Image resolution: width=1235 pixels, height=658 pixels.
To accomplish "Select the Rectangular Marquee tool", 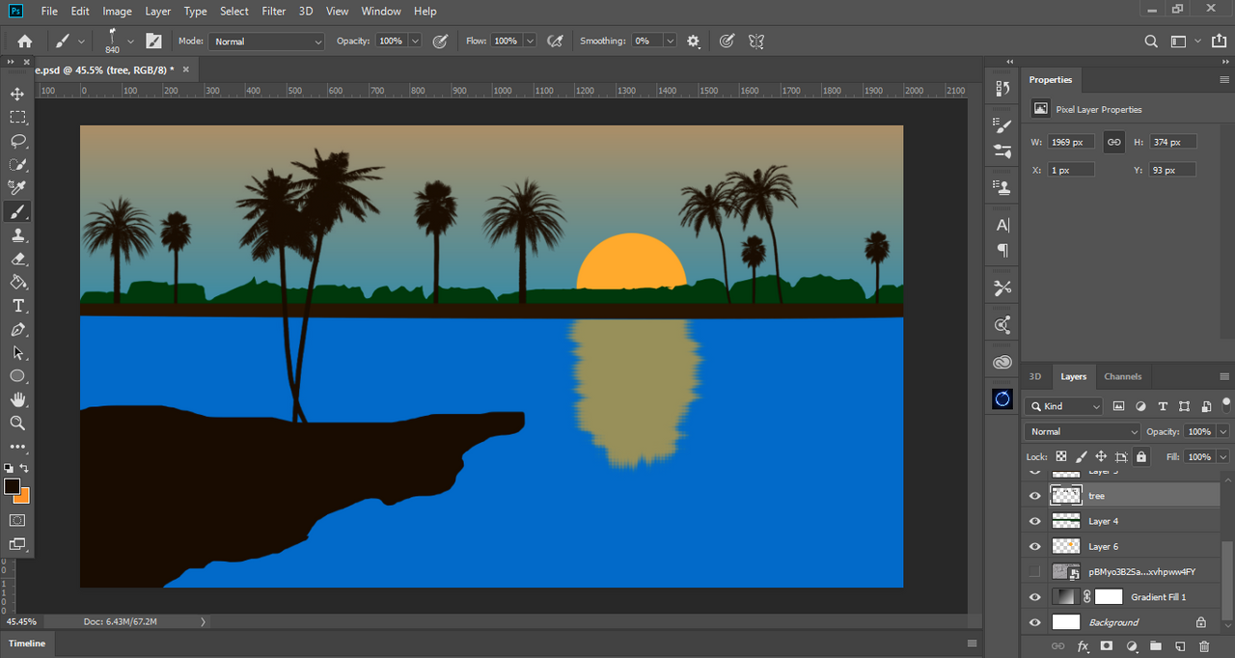I will 17,117.
